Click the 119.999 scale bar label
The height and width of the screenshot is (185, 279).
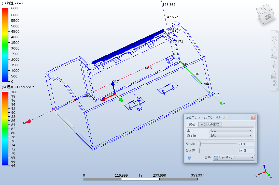click(x=121, y=175)
